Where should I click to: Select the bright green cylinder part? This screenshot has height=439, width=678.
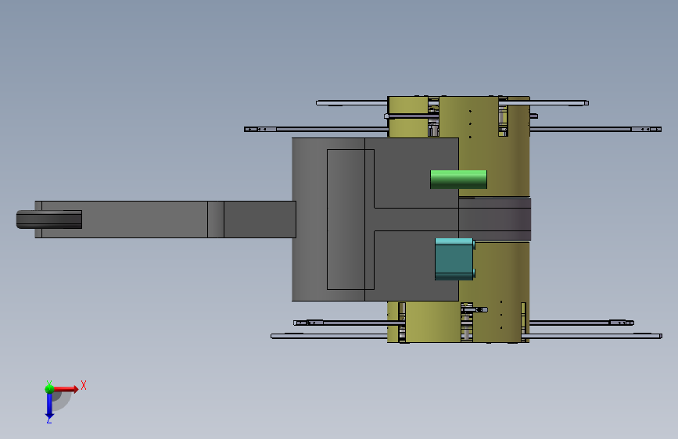(458, 180)
